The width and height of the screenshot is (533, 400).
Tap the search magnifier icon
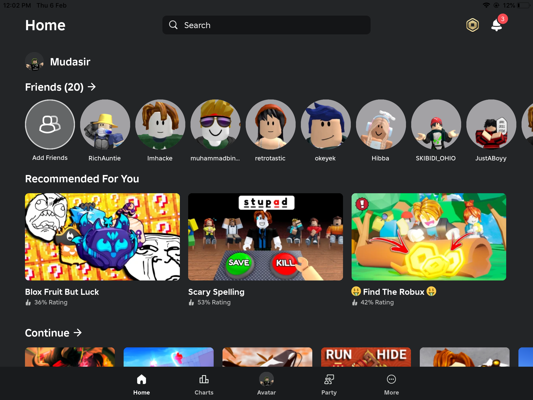(x=173, y=25)
